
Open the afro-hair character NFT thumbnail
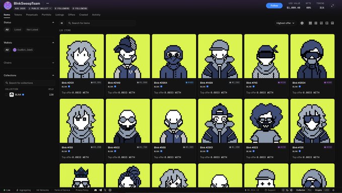[266, 121]
